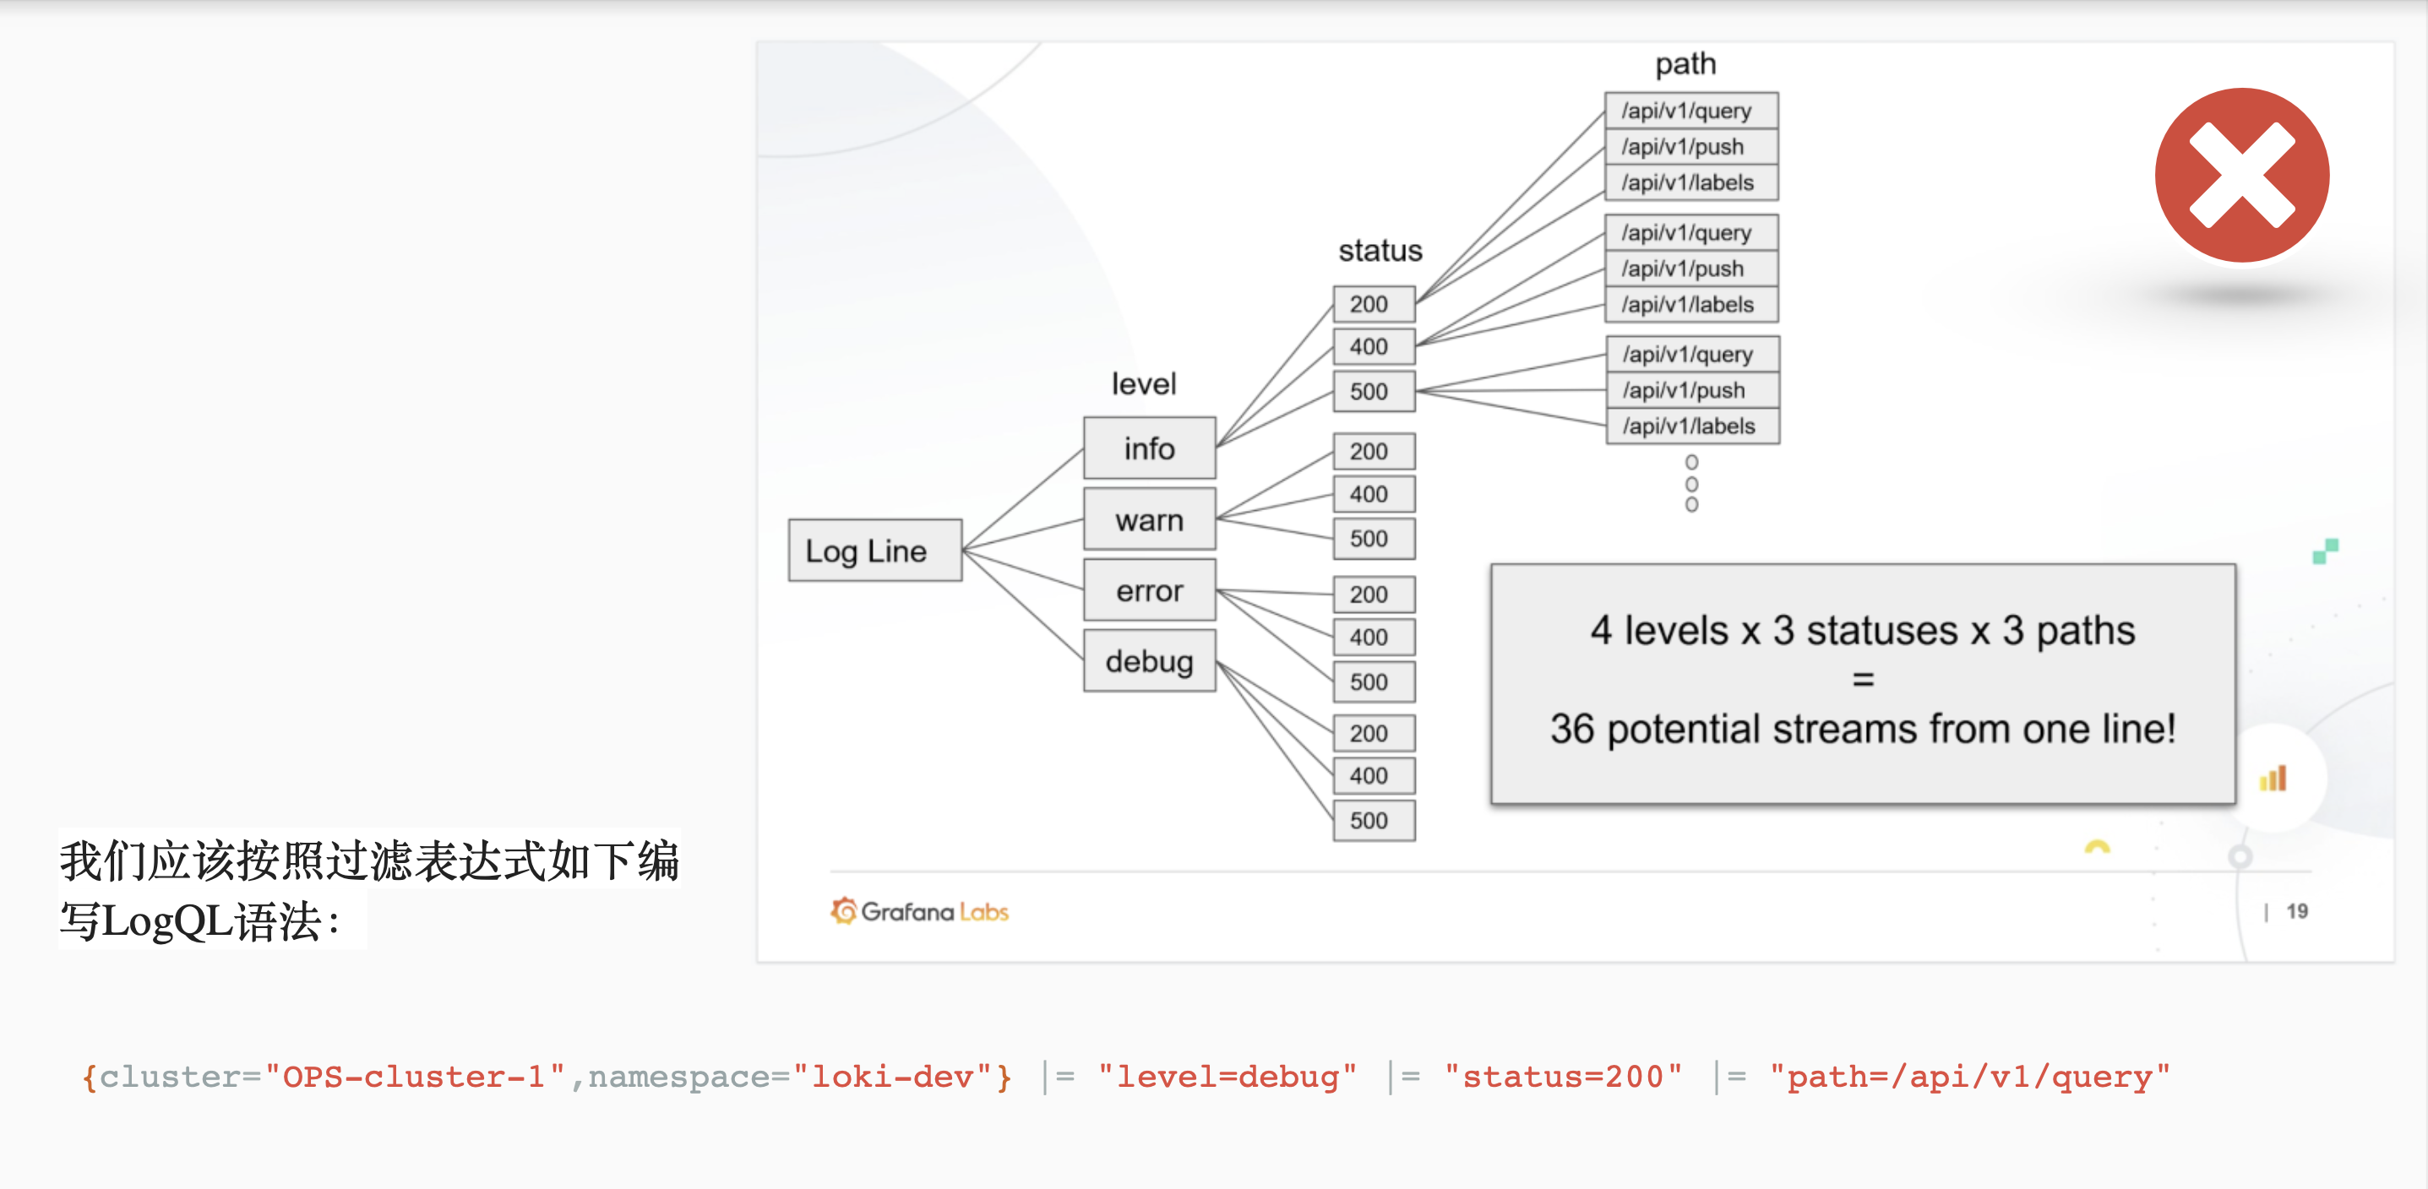Select the info level box
Screen dimensions: 2428x1189
tap(1149, 448)
